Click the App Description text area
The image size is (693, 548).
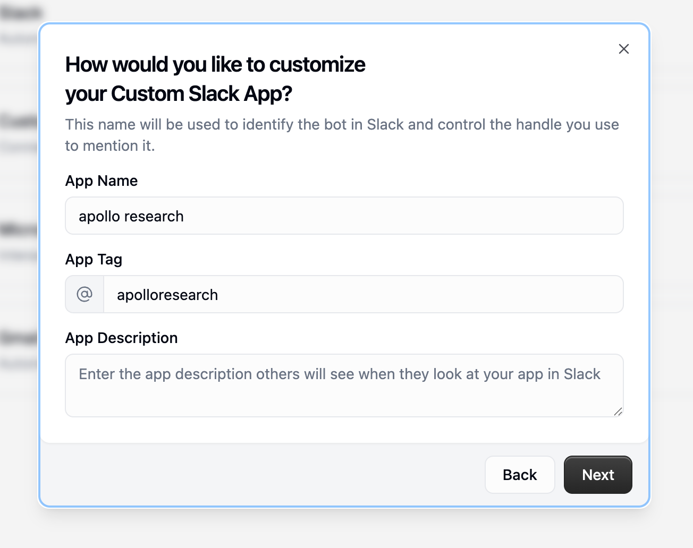point(344,386)
